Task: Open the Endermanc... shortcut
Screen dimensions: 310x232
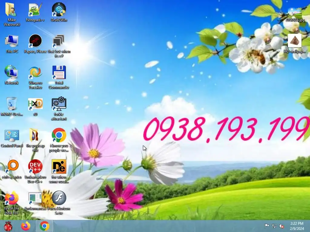Action: (35, 201)
